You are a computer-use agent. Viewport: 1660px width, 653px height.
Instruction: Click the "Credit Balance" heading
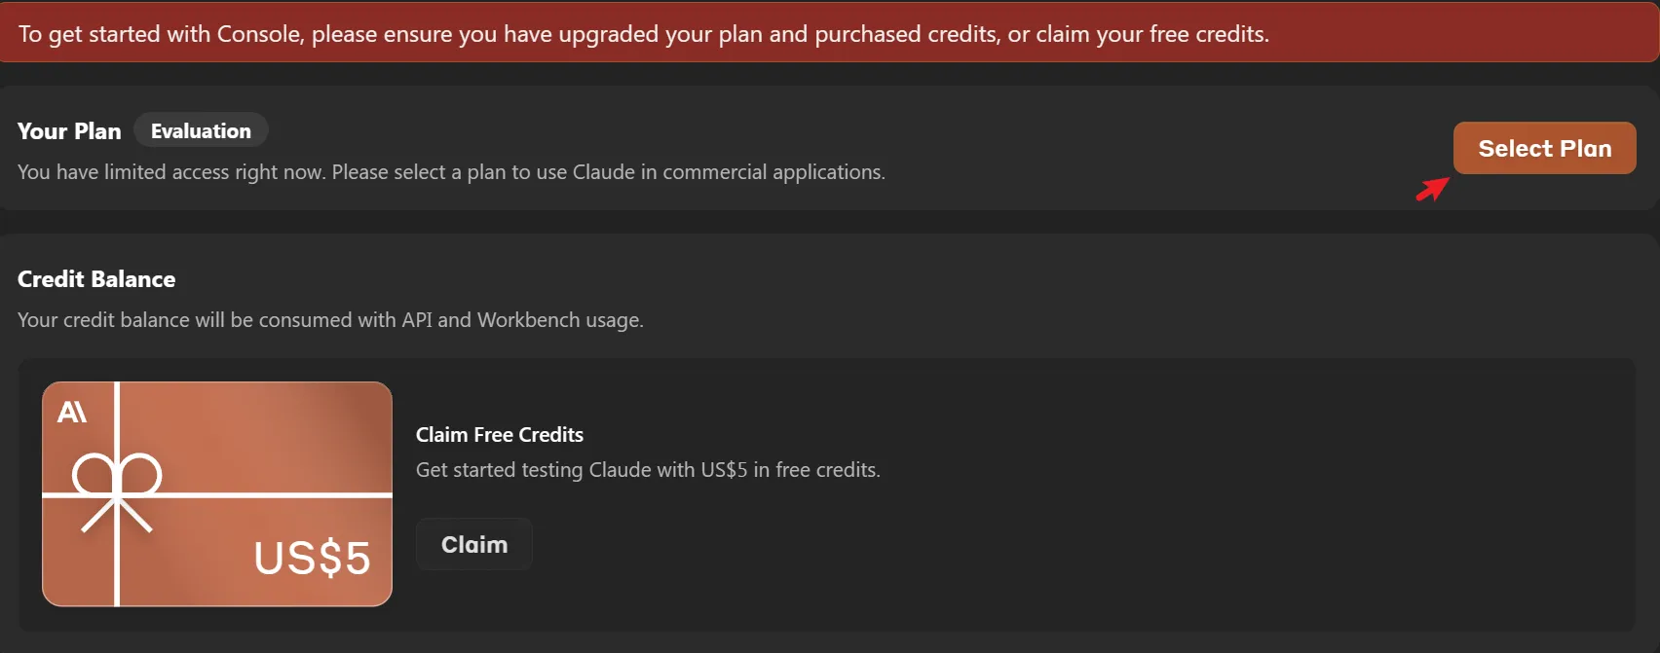(96, 279)
